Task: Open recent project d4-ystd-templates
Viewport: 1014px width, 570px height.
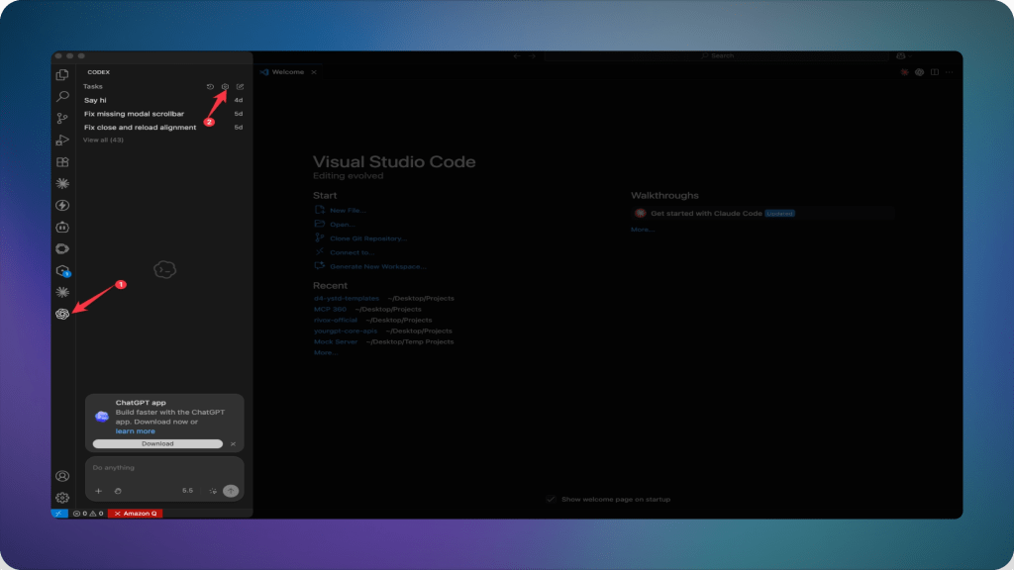Action: [347, 299]
